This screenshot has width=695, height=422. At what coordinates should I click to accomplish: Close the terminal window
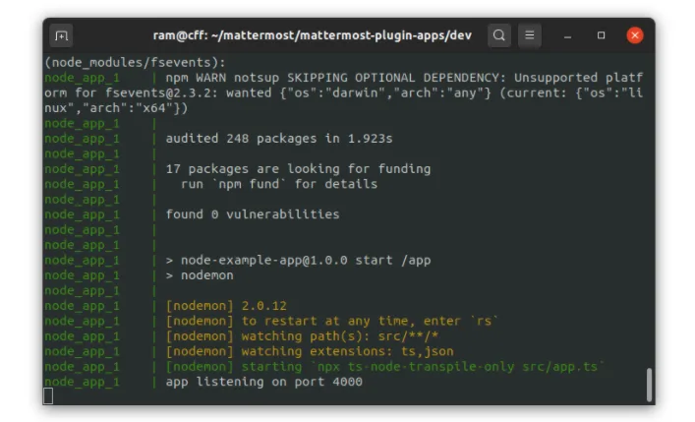635,35
